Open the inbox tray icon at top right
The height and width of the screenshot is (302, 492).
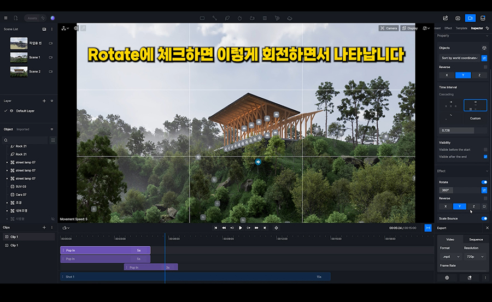483,18
